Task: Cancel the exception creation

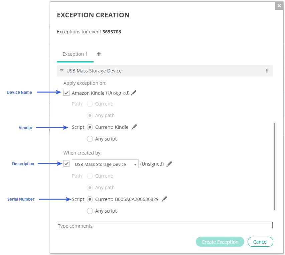Action: (x=260, y=242)
